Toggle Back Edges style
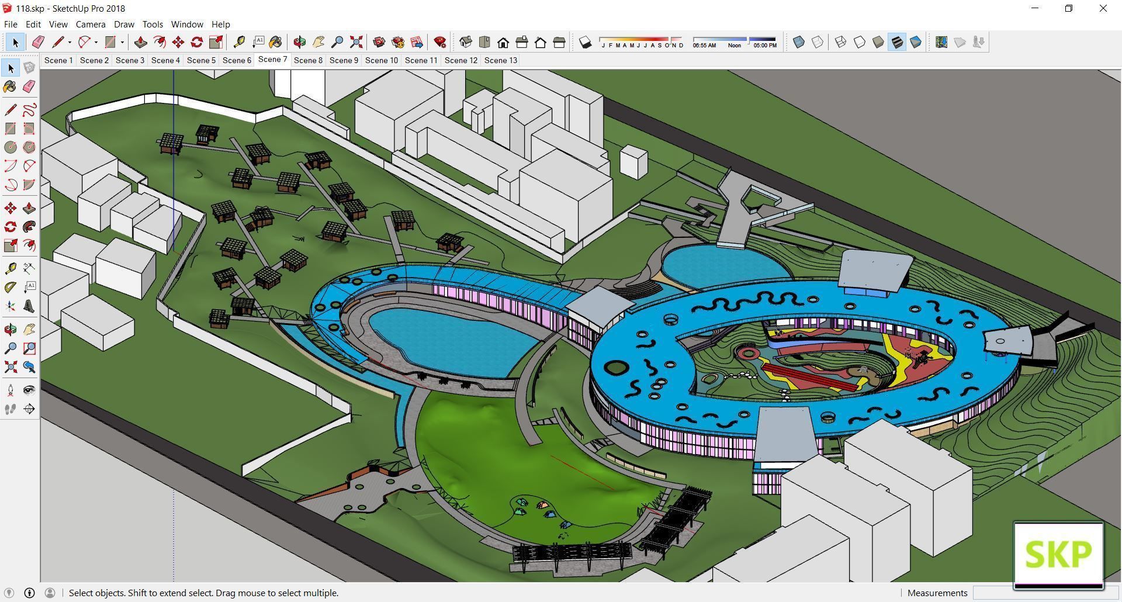Screen dimensions: 1122x602 [818, 42]
